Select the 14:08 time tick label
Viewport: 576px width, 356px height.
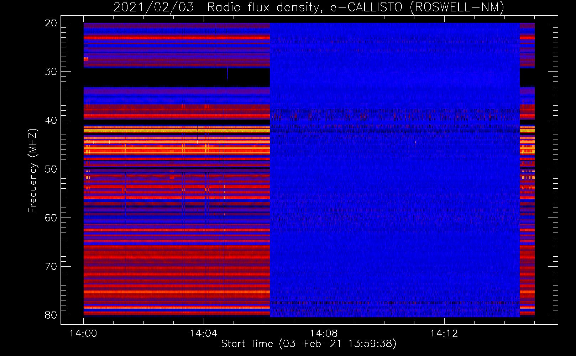324,334
